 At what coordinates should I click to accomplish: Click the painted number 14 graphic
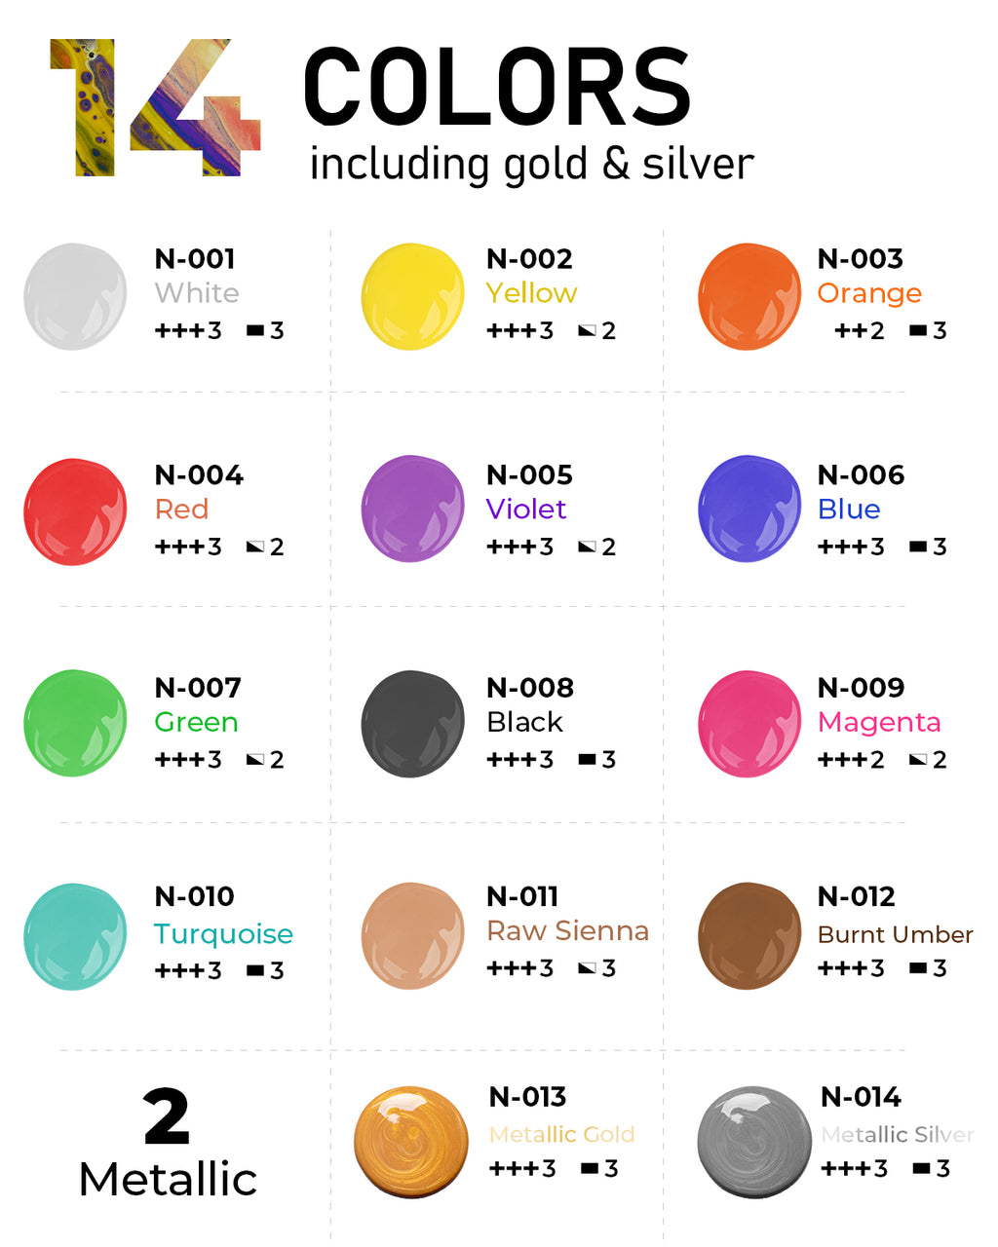[x=156, y=107]
